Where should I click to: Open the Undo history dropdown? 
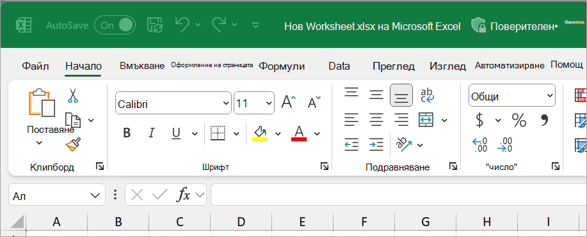[x=198, y=25]
